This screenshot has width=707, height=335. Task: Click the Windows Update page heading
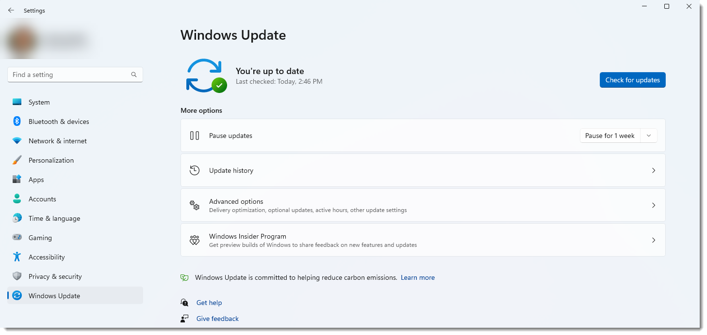(233, 35)
